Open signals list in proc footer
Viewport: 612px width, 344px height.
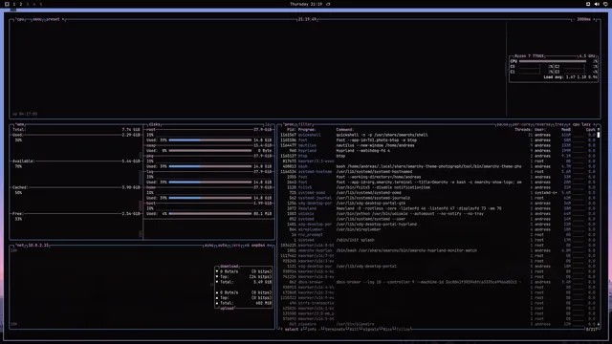[371, 329]
